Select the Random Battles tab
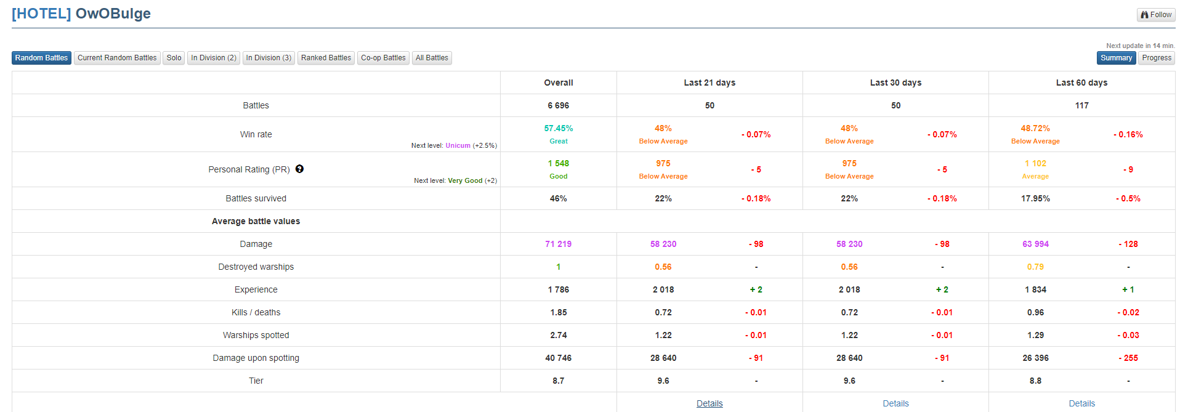 tap(41, 58)
